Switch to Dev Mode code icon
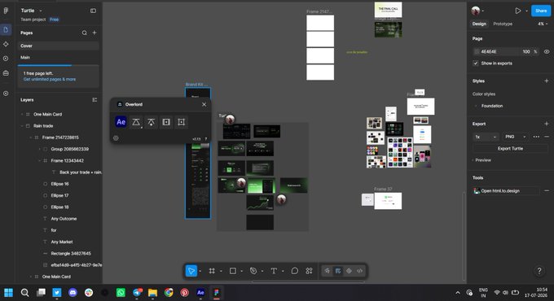 click(x=359, y=271)
